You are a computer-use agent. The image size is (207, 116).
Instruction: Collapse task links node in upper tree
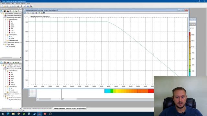tap(4, 44)
